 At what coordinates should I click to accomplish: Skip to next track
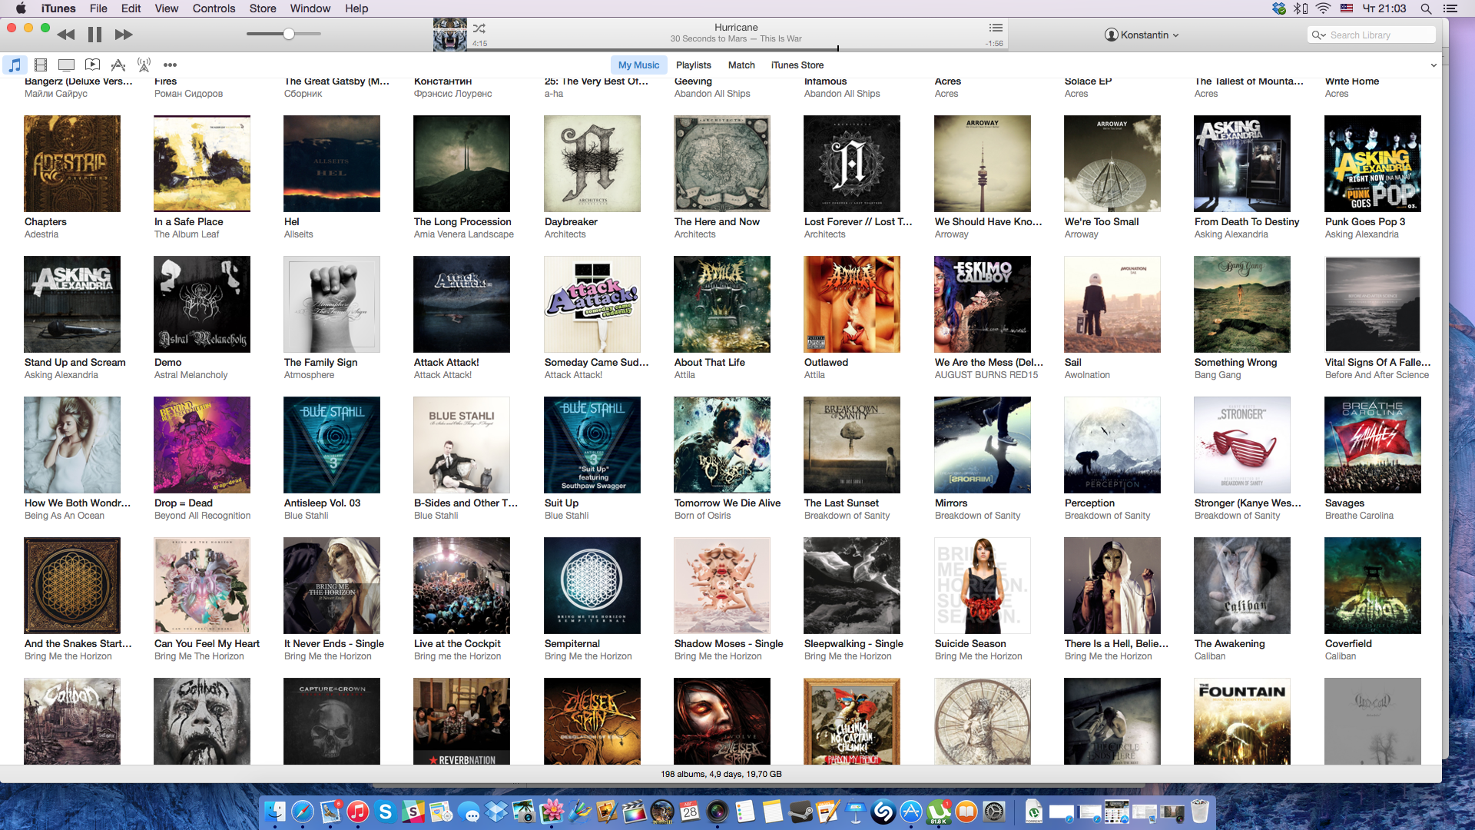[x=123, y=35]
